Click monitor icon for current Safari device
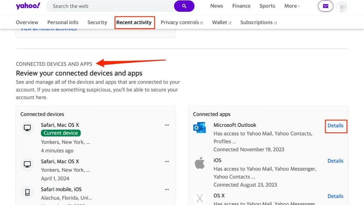Screen dimensions: 364x205 click(27, 128)
